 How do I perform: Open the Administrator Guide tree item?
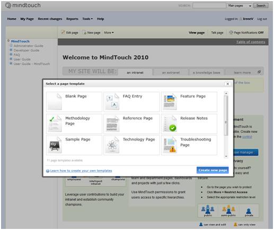pyautogui.click(x=28, y=46)
